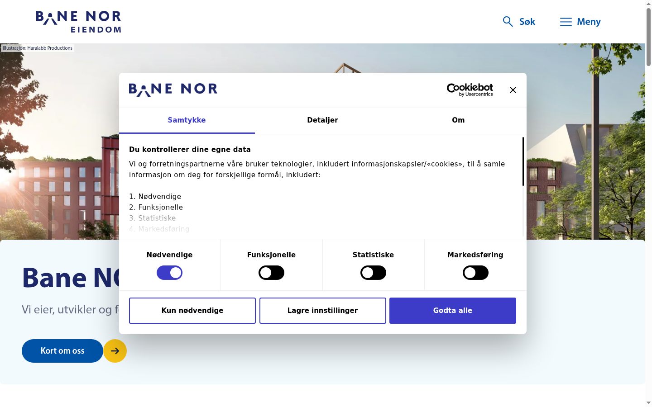Click the yellow arrow circle icon
Image resolution: width=652 pixels, height=407 pixels.
pyautogui.click(x=115, y=351)
